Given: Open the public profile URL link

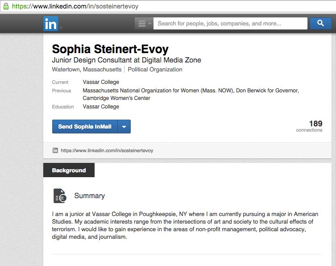Looking at the screenshot, I should pyautogui.click(x=107, y=150).
